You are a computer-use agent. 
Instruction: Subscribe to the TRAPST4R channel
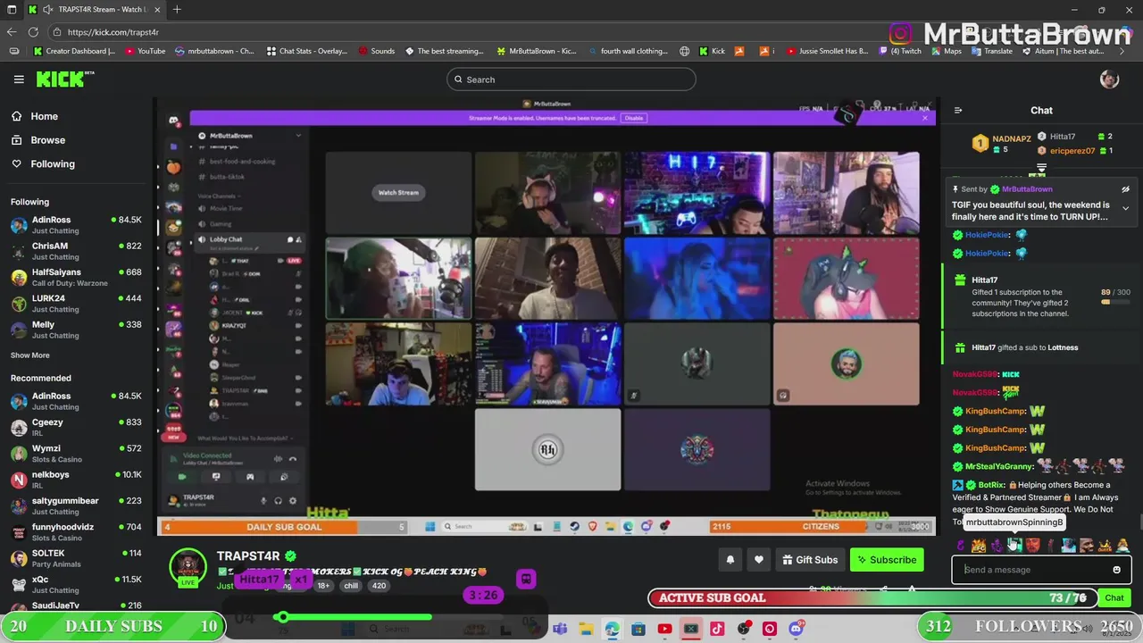point(887,560)
